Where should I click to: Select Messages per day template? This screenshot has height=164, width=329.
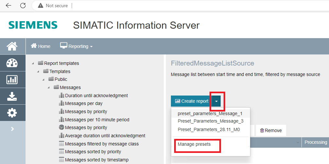pyautogui.click(x=83, y=103)
